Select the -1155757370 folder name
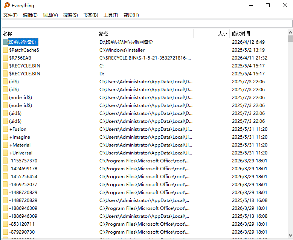The height and width of the screenshot is (240, 293). coord(23,161)
